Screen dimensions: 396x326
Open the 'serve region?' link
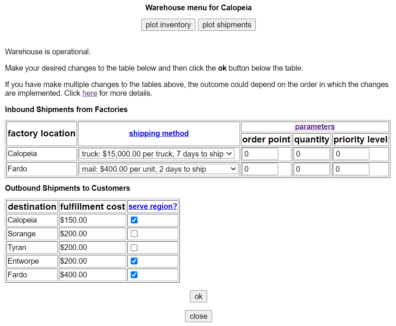(153, 206)
